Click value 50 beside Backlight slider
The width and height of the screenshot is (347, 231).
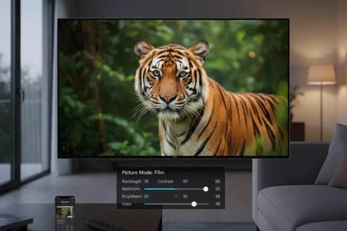(x=217, y=189)
